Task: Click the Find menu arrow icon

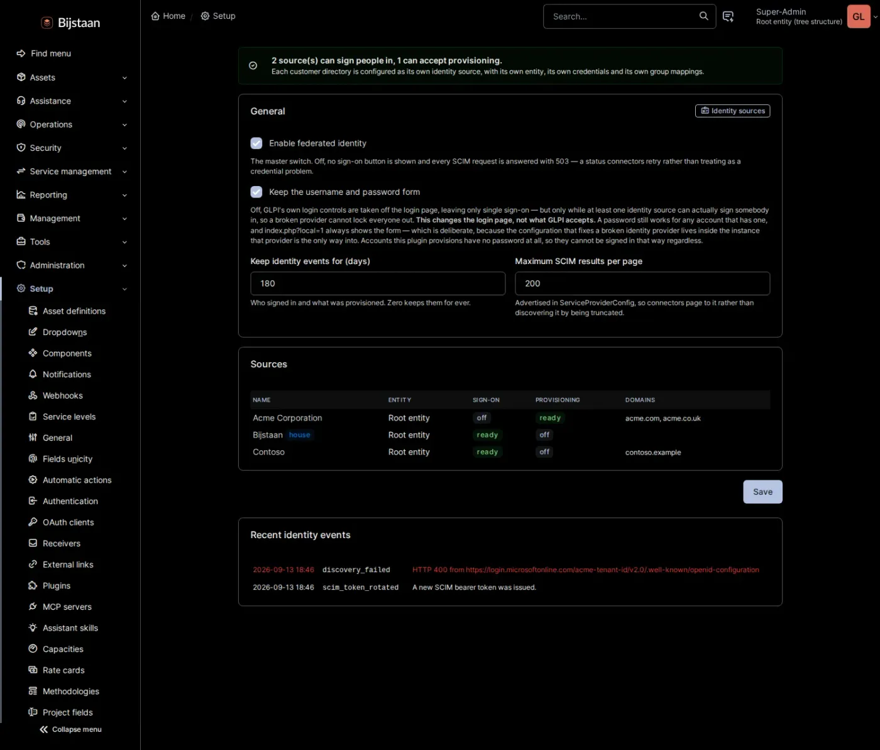Action: (21, 53)
